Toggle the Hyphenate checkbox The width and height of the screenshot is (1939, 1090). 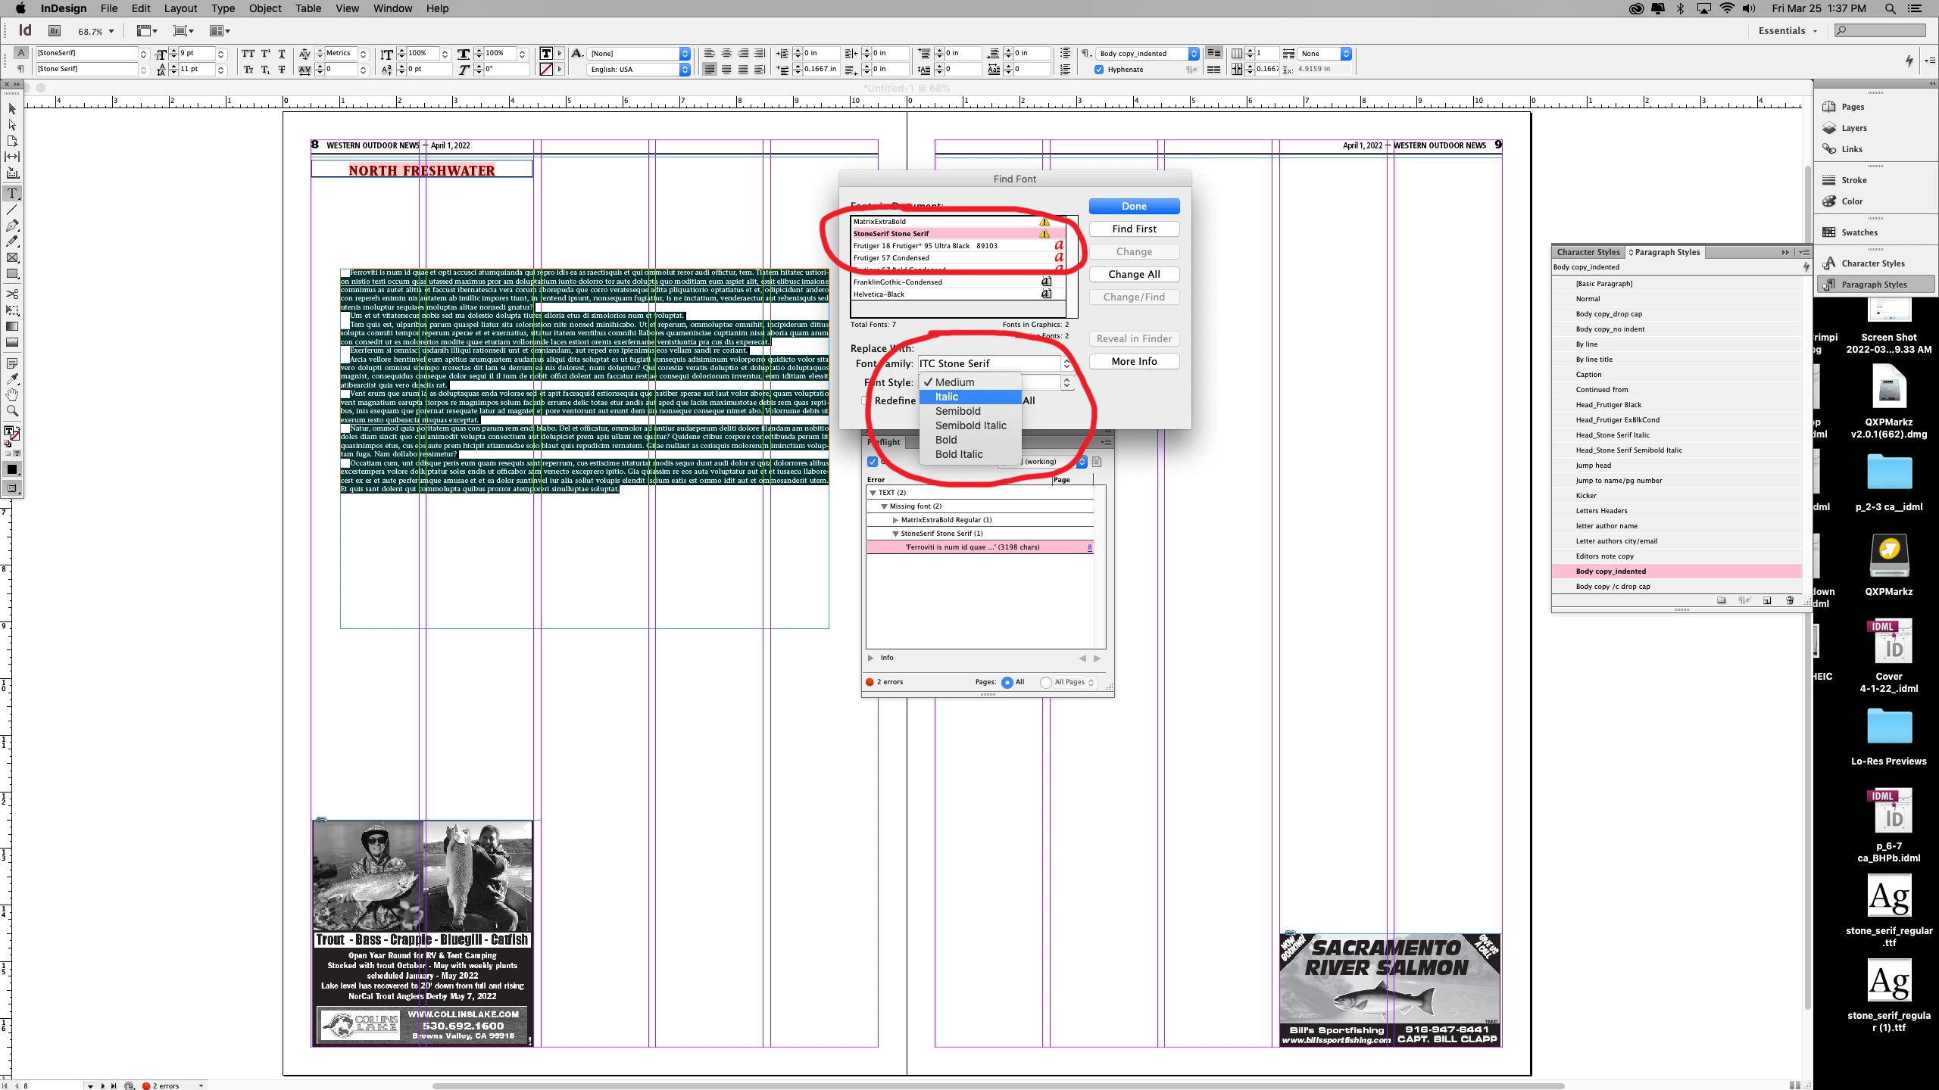[1099, 70]
